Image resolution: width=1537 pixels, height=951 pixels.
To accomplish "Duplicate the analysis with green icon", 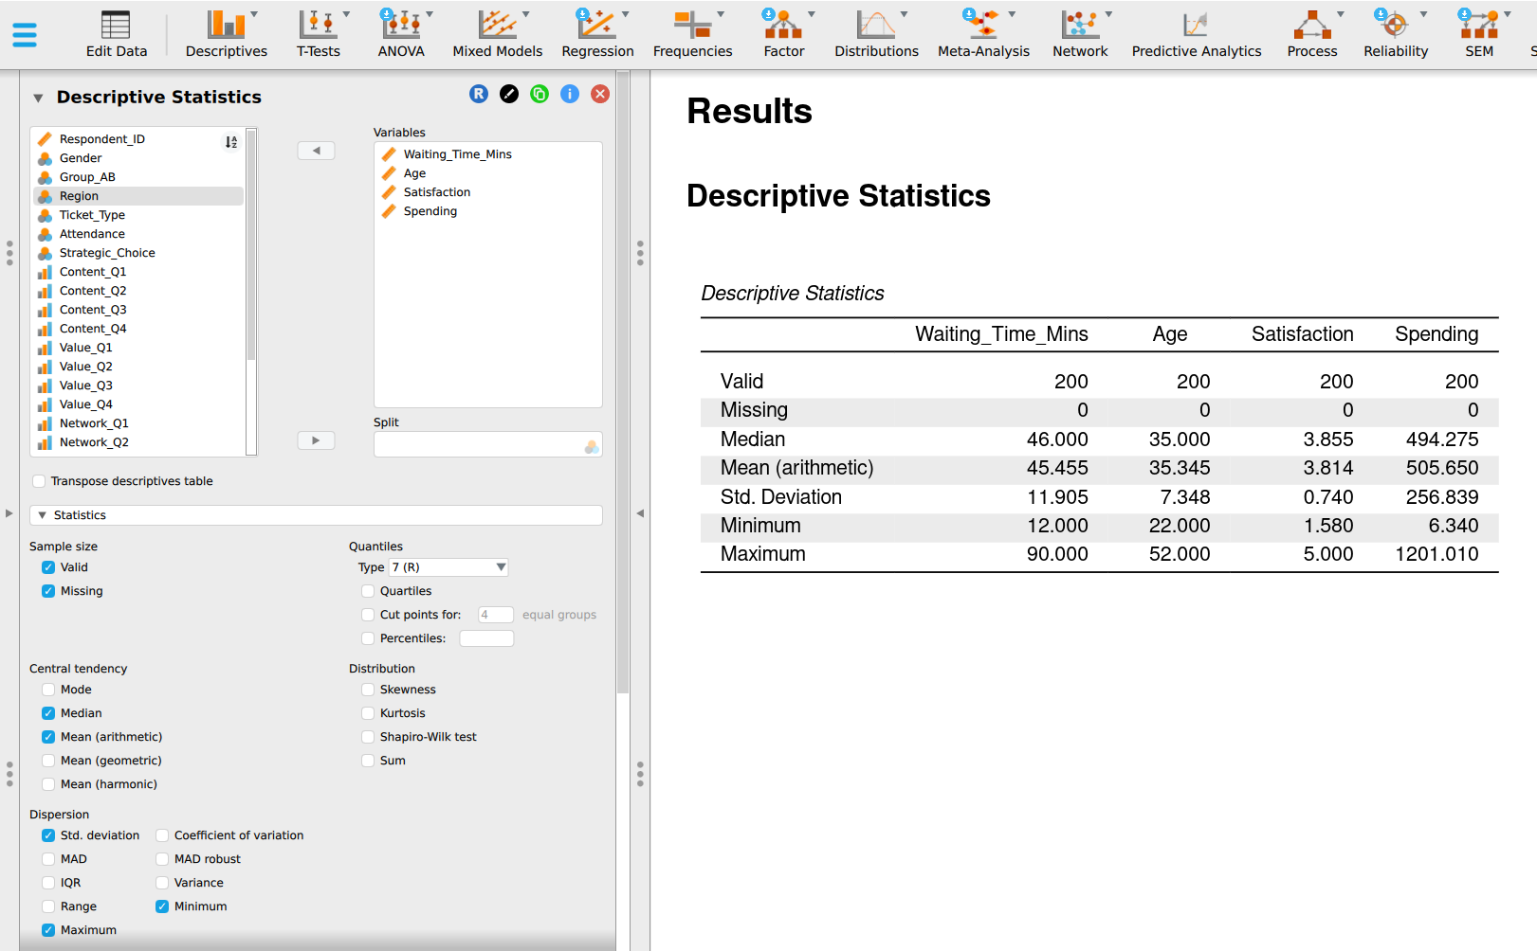I will pyautogui.click(x=540, y=94).
